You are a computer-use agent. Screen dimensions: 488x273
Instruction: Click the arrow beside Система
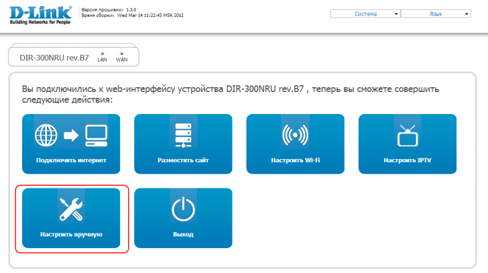point(396,13)
